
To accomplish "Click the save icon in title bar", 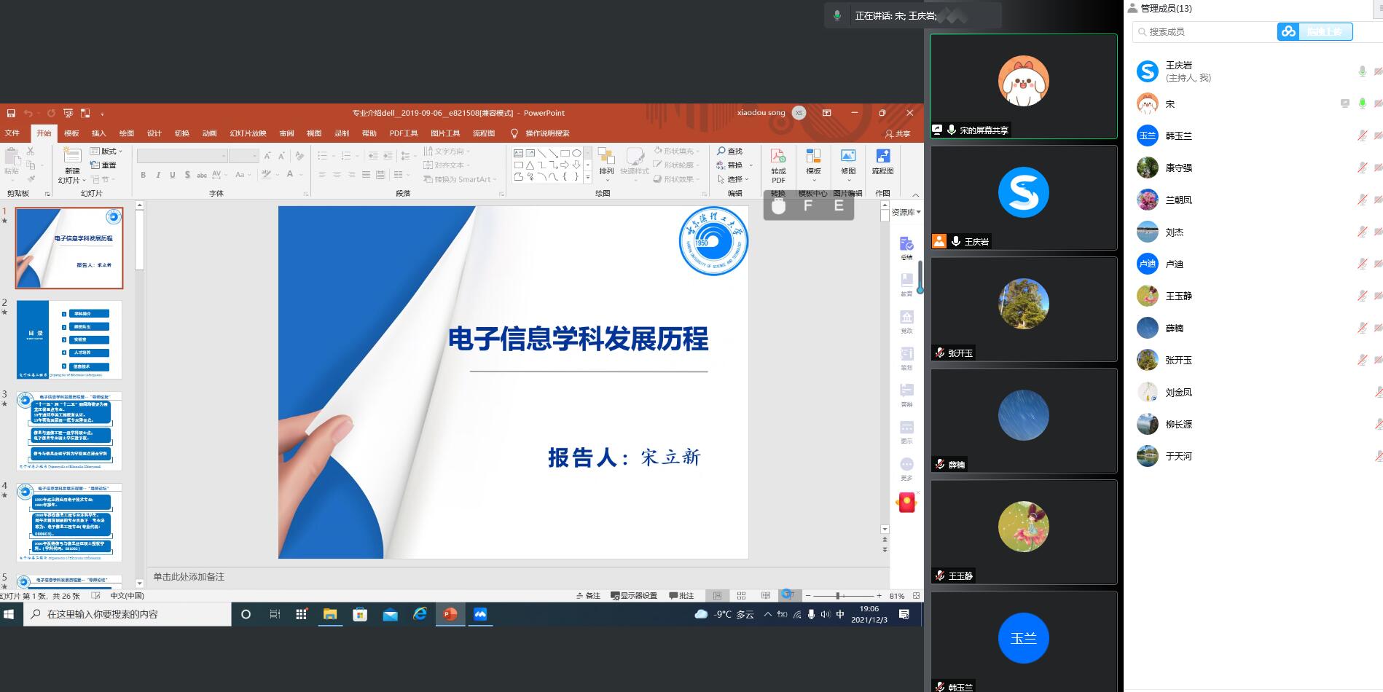I will coord(11,113).
